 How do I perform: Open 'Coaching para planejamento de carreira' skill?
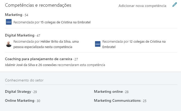point(39,59)
